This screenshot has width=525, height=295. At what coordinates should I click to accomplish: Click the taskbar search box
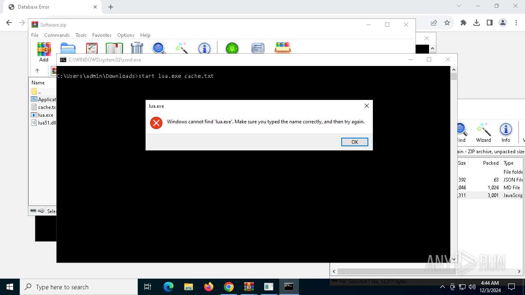(x=79, y=287)
